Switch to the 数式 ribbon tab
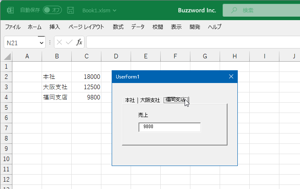300x189 pixels. [118, 27]
